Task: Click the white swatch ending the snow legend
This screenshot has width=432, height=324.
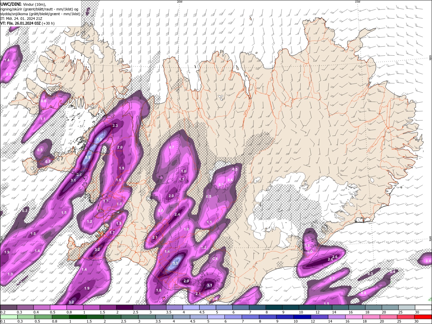Action: click(423, 307)
